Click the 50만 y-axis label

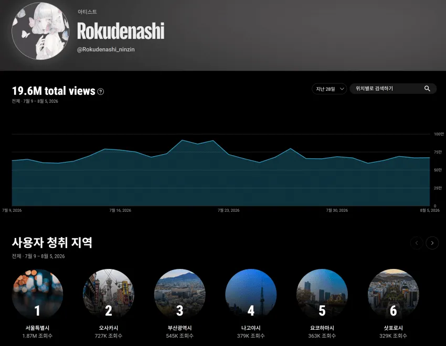pyautogui.click(x=438, y=170)
